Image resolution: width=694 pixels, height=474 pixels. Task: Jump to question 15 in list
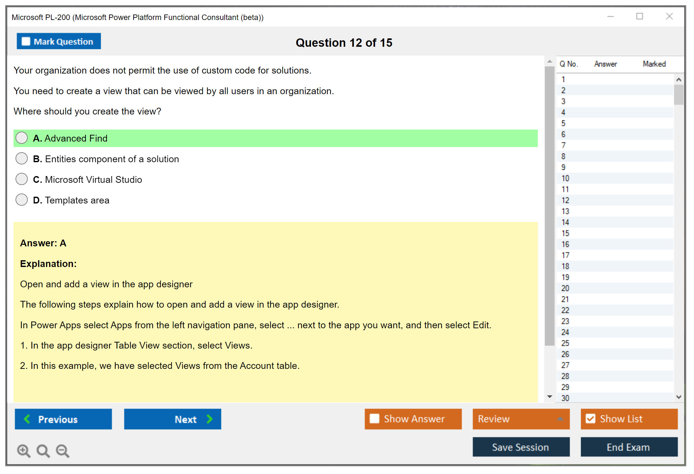(x=565, y=233)
